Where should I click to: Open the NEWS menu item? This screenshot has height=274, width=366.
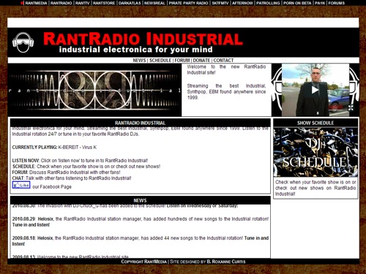139,60
